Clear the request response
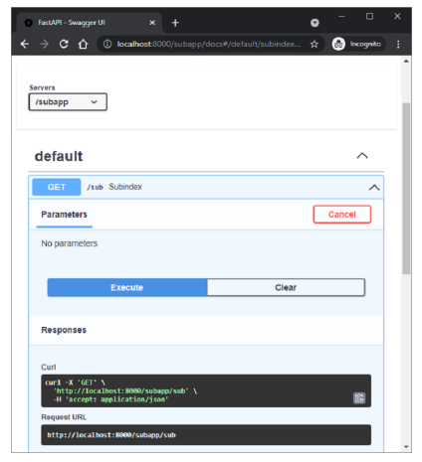422x462 pixels. (x=286, y=287)
